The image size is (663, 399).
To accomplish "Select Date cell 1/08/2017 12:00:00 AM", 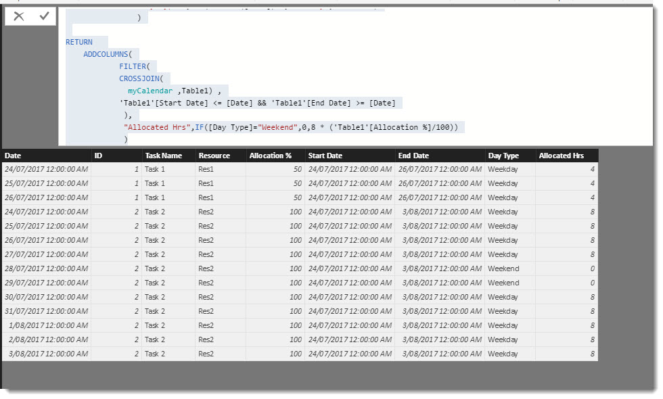I will (x=47, y=325).
